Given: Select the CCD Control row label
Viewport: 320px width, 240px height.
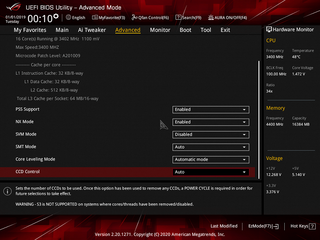Looking at the screenshot, I should (27, 171).
